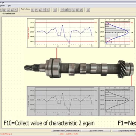The image size is (136, 136).
Task: Click the Assign all display elements button
Action: click(x=124, y=131)
